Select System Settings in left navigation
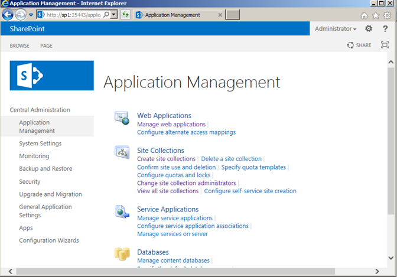Viewport: 397px width, 277px height. (40, 144)
